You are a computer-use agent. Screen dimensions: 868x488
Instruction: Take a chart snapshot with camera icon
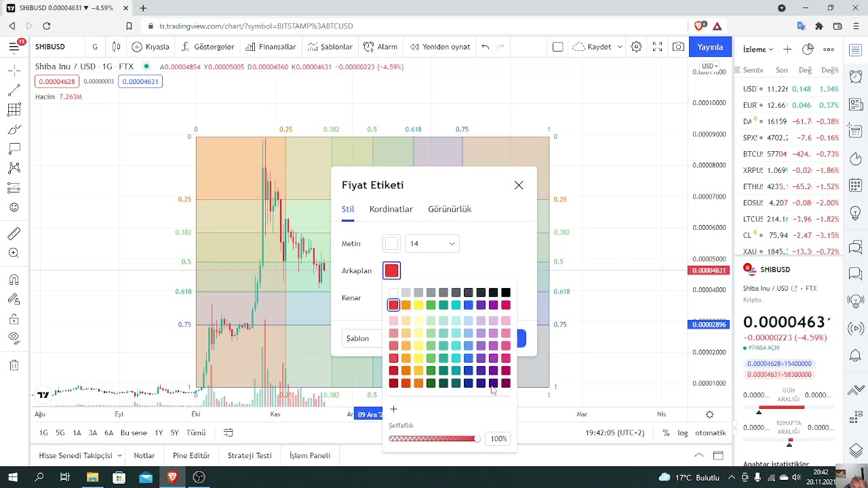[678, 47]
